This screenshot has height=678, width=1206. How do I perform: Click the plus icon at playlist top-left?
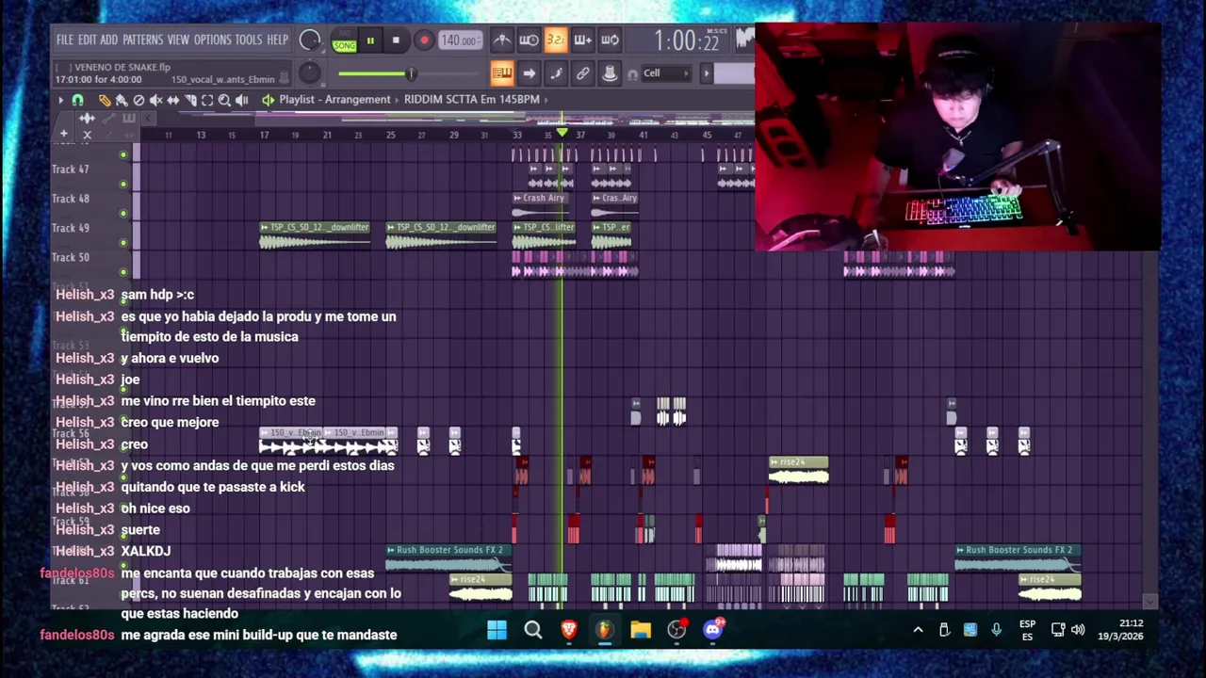coord(63,135)
